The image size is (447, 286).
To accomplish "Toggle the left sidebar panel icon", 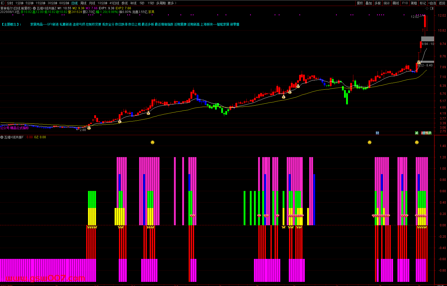I will (3, 3).
